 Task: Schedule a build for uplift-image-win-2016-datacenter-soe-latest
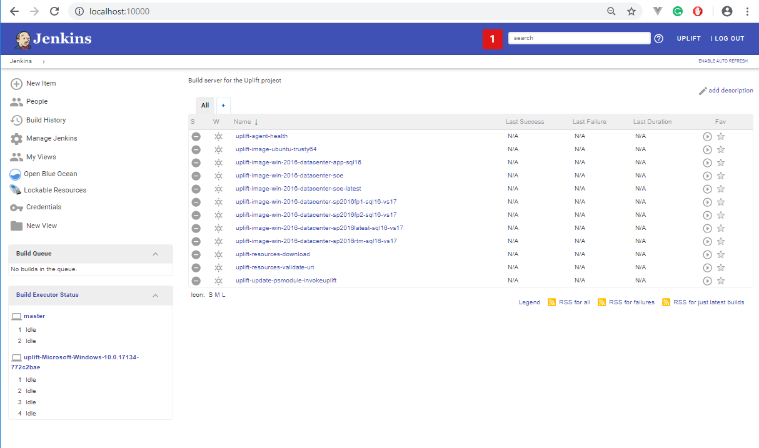[708, 189]
